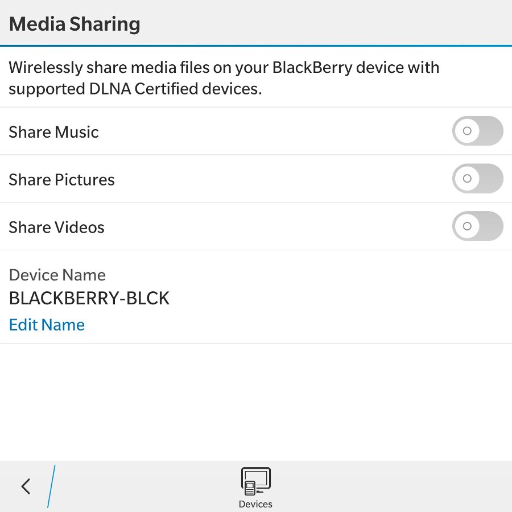Click the blue line under the title bar
The height and width of the screenshot is (512, 512).
[x=256, y=46]
